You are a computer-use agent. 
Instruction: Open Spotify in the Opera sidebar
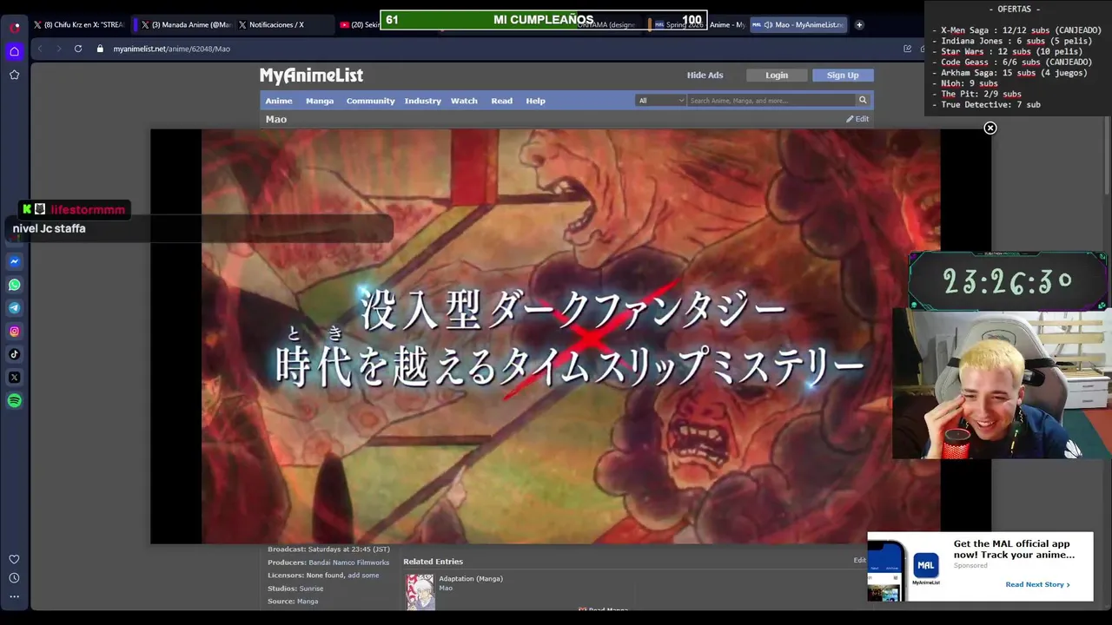[15, 400]
